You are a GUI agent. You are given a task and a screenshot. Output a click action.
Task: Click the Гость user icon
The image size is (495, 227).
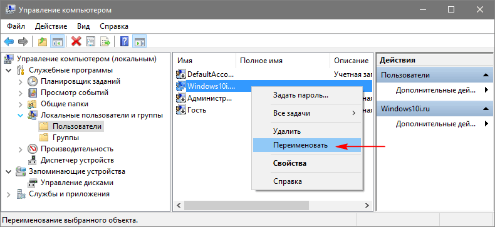[181, 110]
